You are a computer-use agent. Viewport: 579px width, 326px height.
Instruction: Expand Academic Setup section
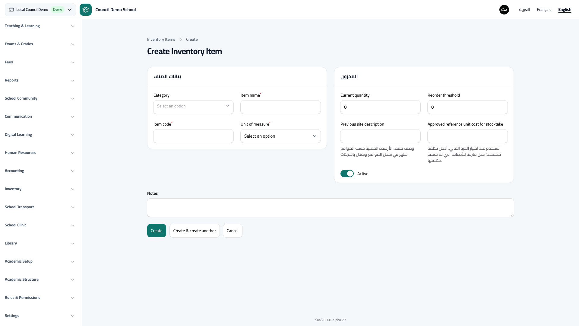(40, 261)
